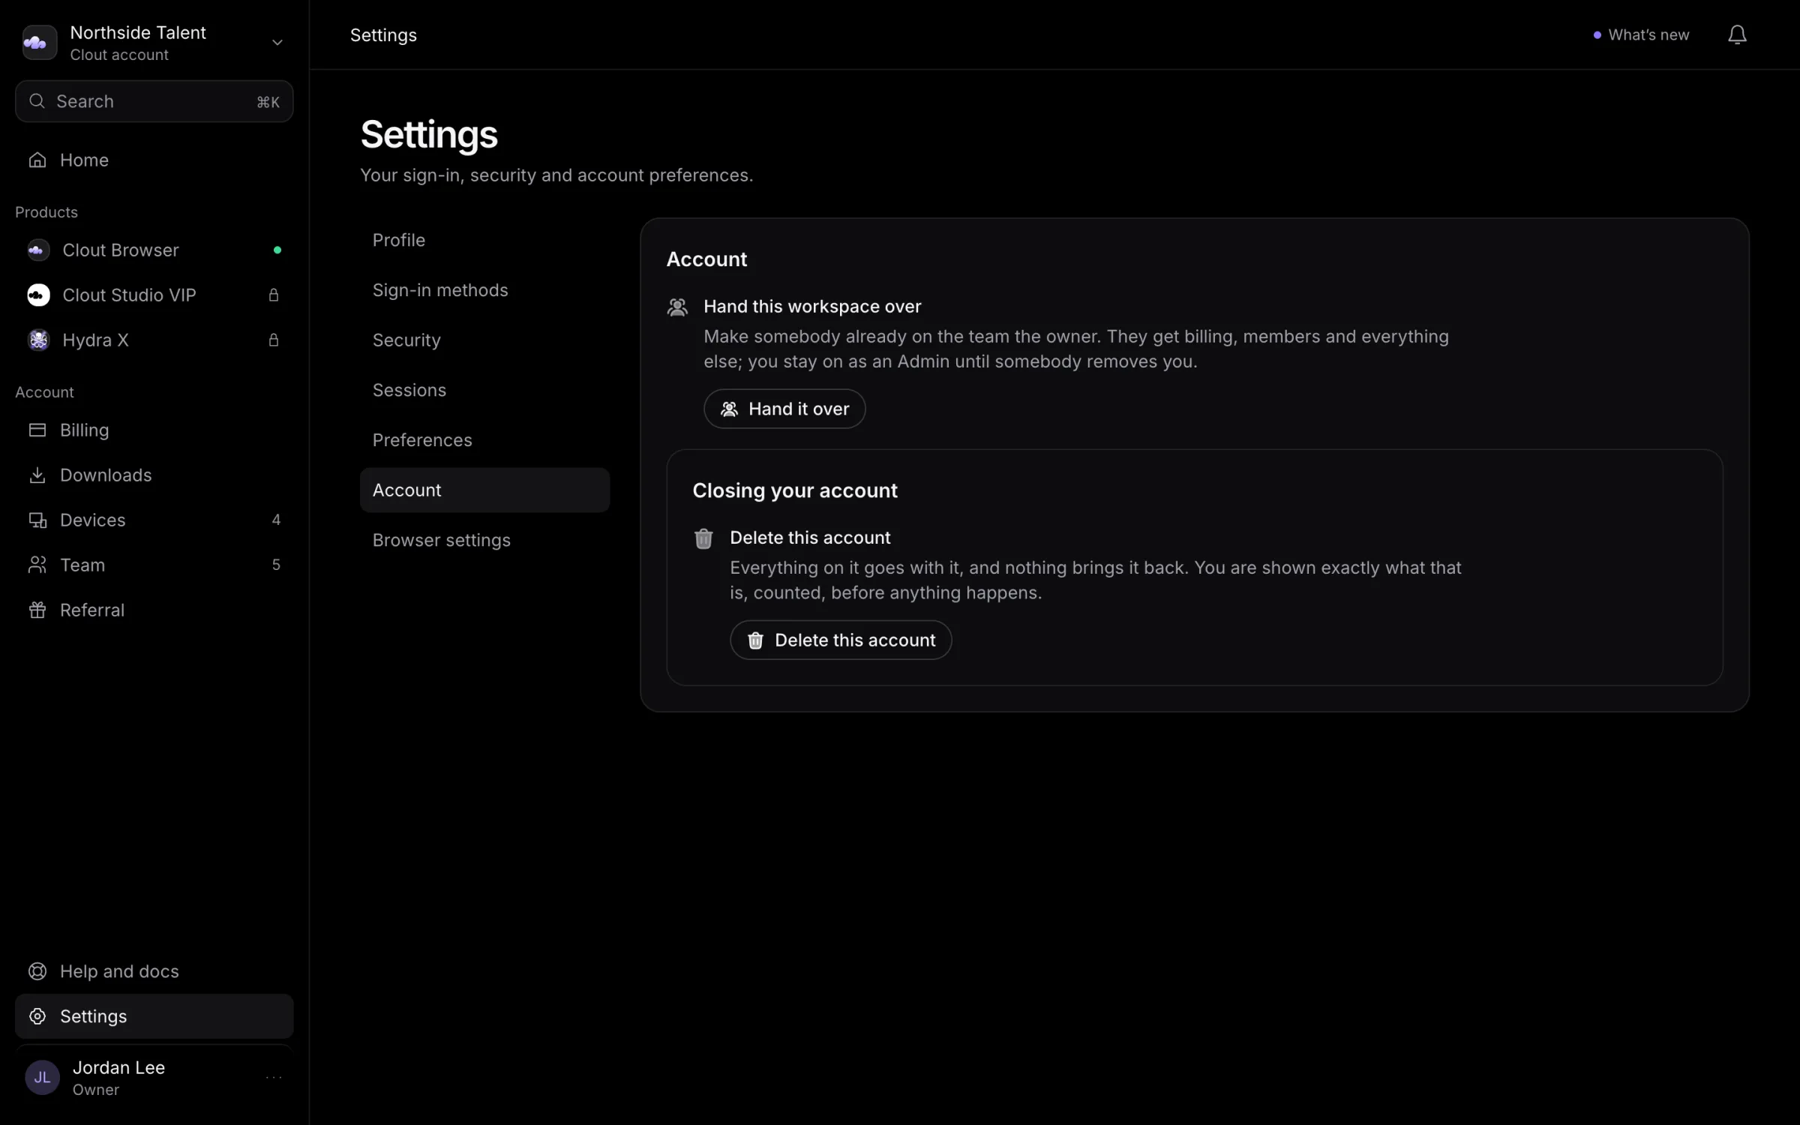Click the trash icon beside Delete this account heading

pos(703,538)
